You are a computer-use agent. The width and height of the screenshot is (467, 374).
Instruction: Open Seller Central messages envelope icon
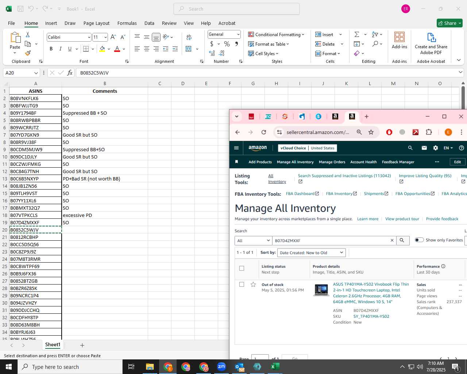pyautogui.click(x=424, y=148)
